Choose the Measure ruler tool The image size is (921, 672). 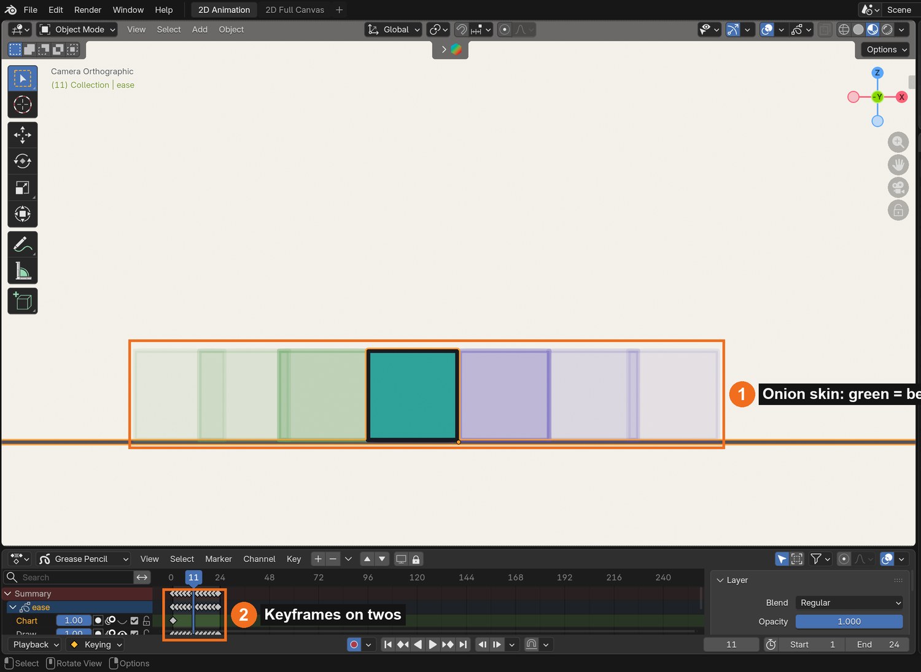tap(23, 271)
